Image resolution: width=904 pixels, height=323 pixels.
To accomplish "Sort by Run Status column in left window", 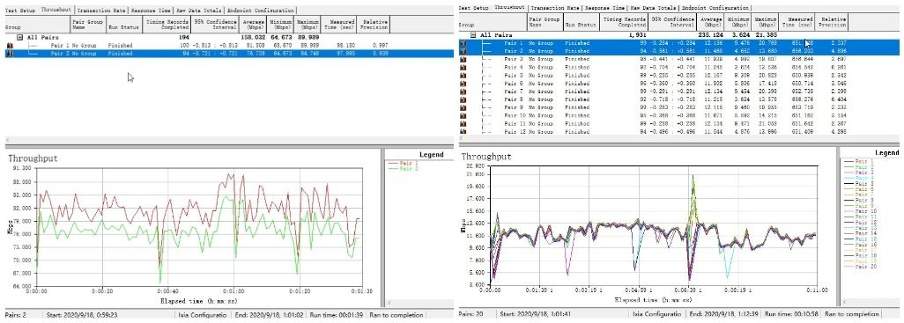I will coord(124,25).
